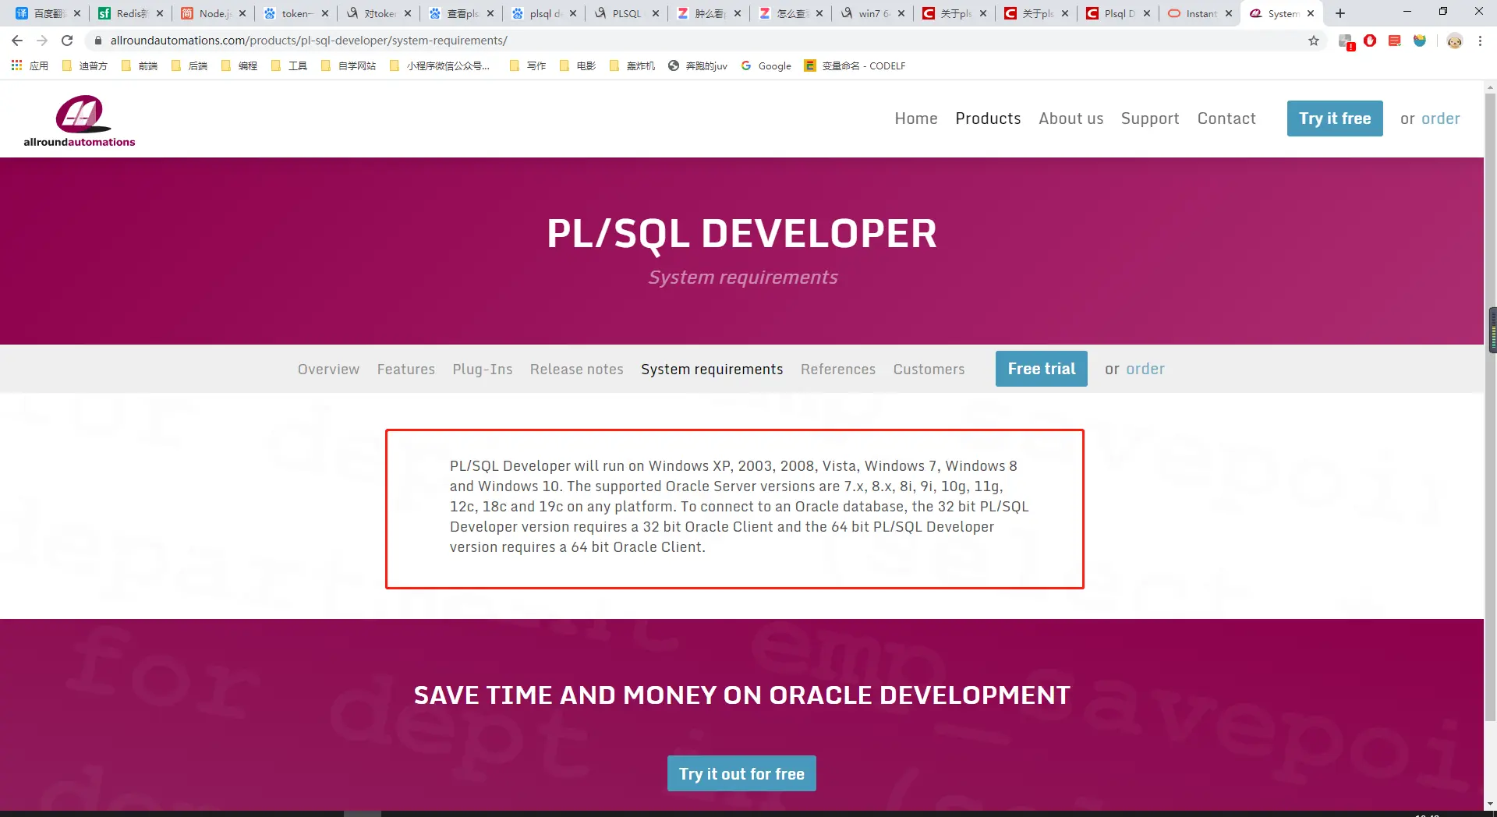Open the 工具 bookmark folder
Screen dimensions: 1497x817
(289, 66)
